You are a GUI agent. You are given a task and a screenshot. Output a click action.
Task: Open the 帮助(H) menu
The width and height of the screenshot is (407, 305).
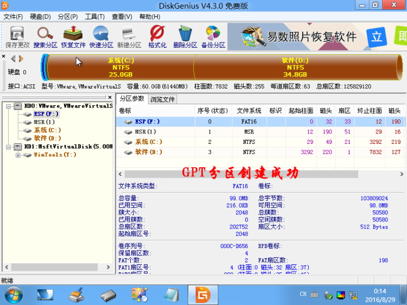150,17
